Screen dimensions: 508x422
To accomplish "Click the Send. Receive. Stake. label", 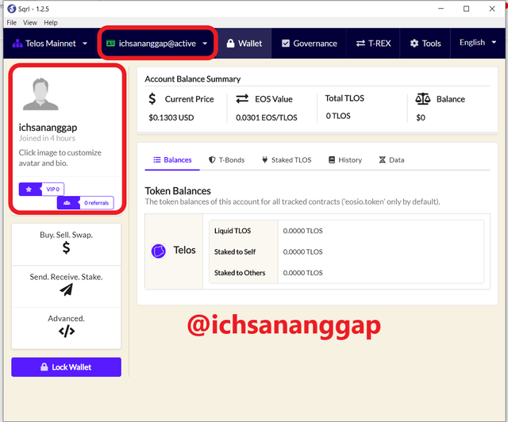I will (66, 277).
